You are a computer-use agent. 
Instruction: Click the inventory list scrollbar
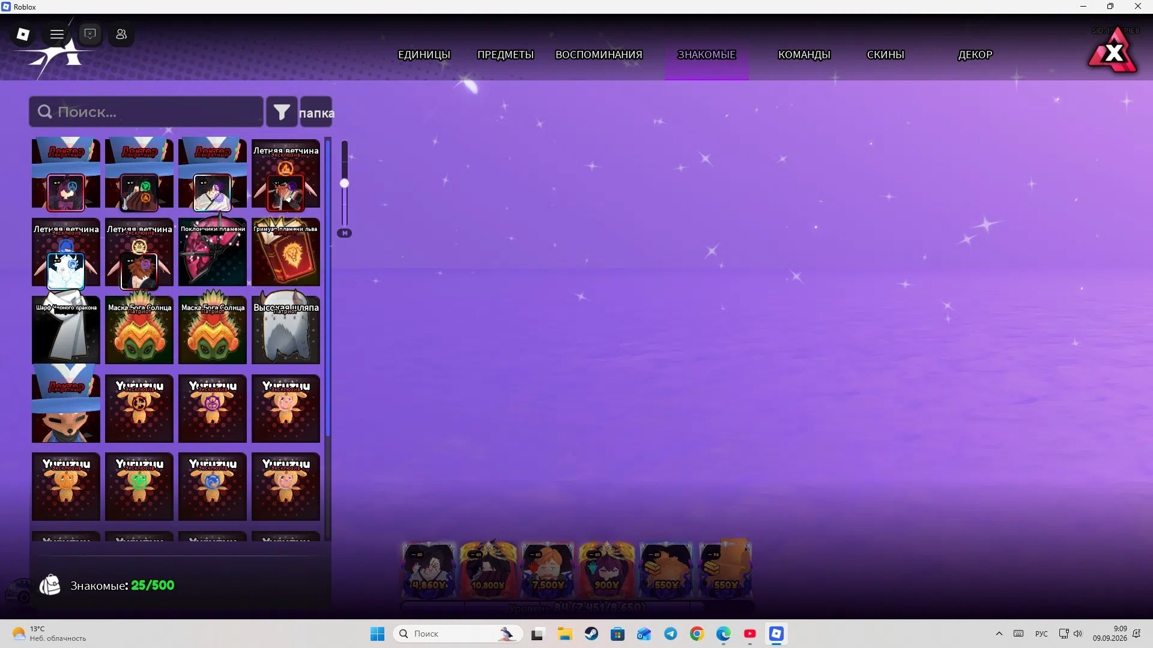(327, 288)
